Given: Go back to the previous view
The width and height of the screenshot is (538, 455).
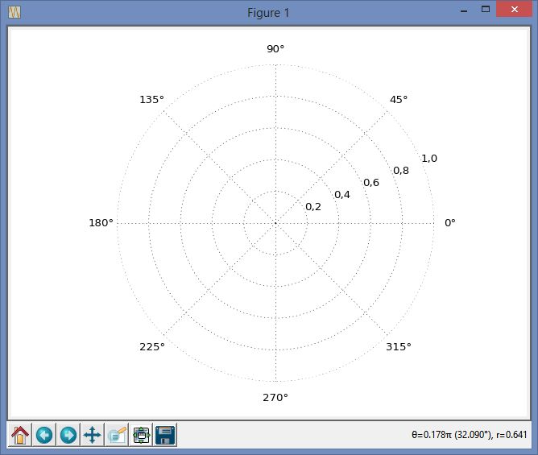Looking at the screenshot, I should coord(44,435).
